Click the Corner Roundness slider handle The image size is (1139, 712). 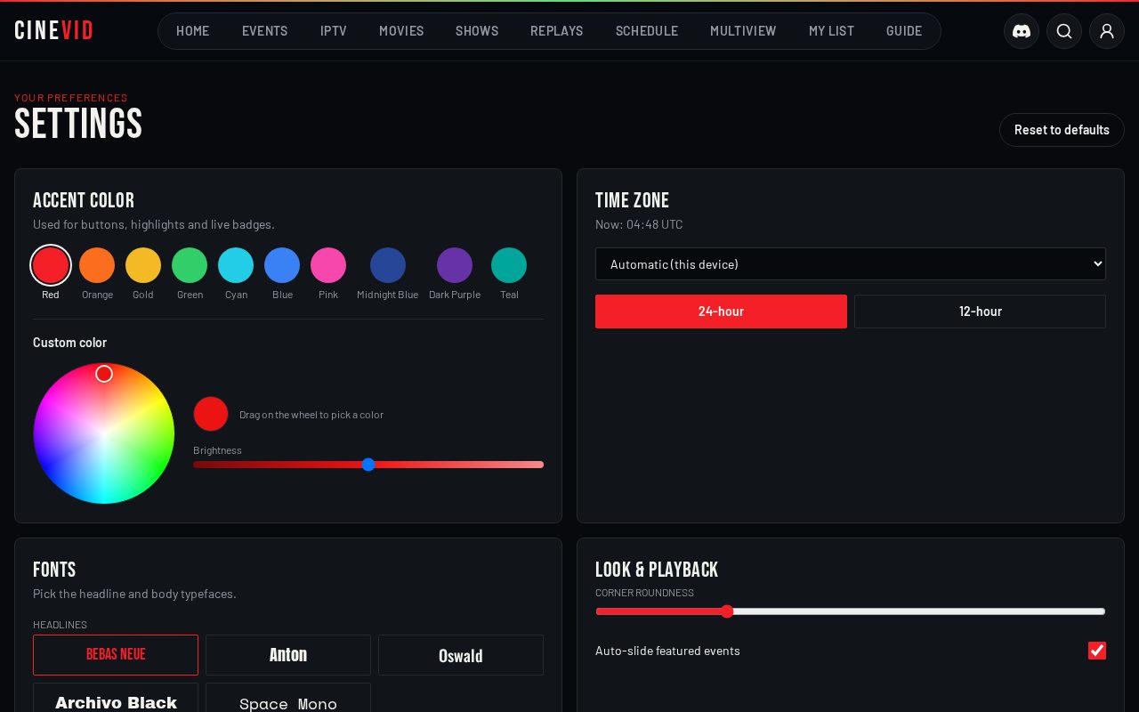727,611
